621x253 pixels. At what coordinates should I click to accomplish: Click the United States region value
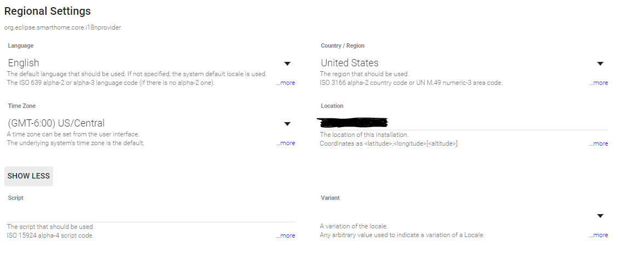(x=350, y=63)
